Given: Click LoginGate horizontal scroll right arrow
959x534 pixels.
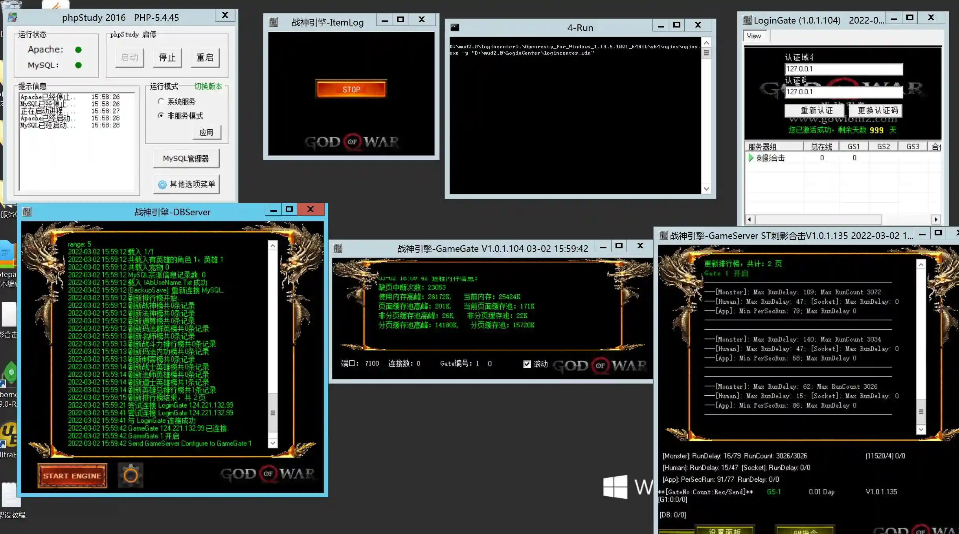Looking at the screenshot, I should pyautogui.click(x=936, y=219).
